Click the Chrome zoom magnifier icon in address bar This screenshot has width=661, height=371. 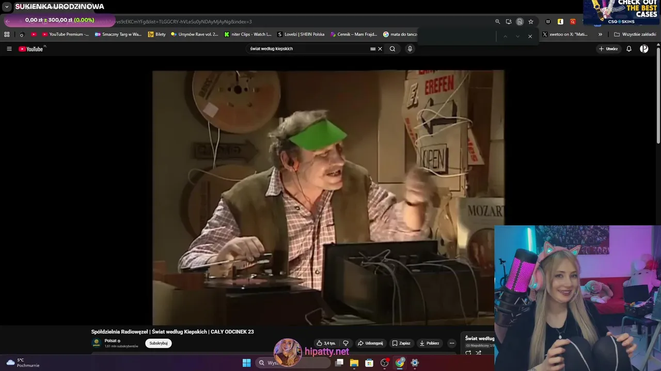point(498,22)
